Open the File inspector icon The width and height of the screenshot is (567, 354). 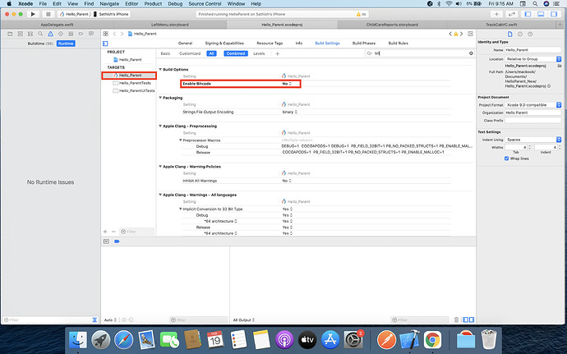tap(509, 34)
